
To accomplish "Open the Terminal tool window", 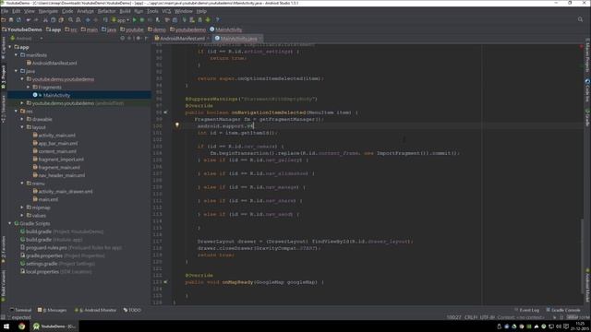I will click(20, 310).
